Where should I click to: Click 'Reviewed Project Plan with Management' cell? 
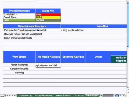pos(32,34)
